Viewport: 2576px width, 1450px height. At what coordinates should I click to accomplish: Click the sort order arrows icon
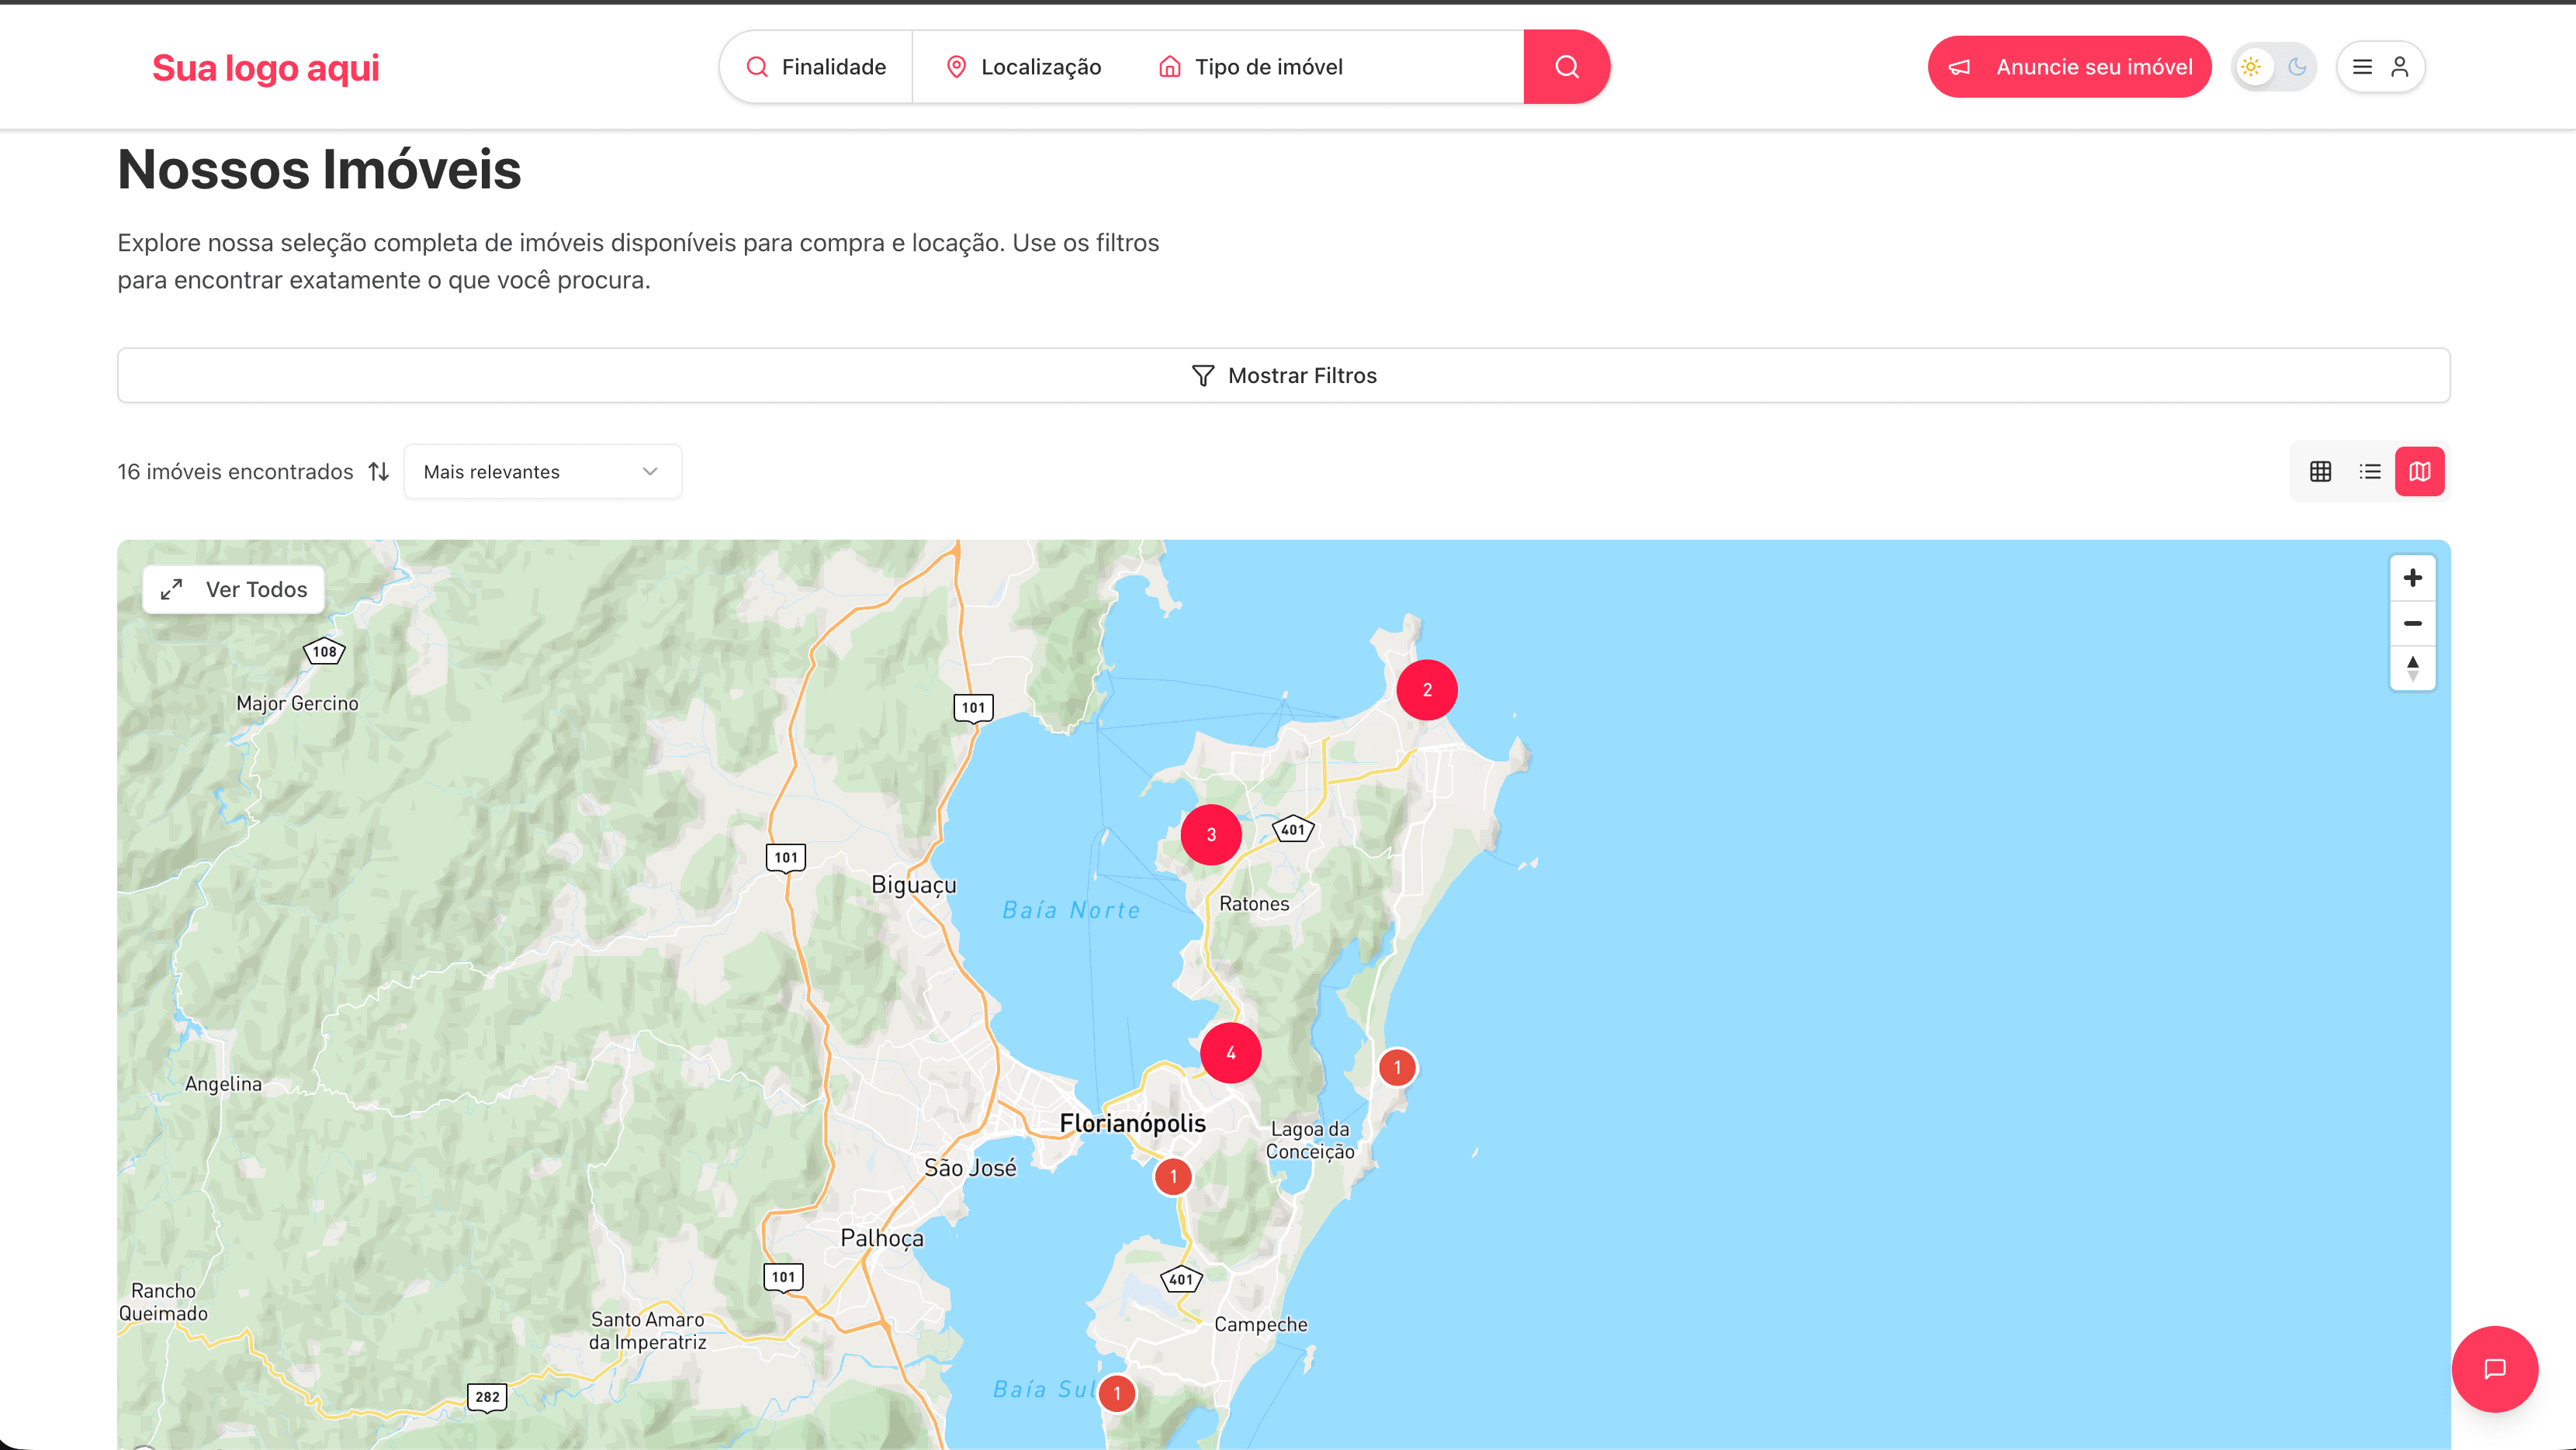coord(378,471)
